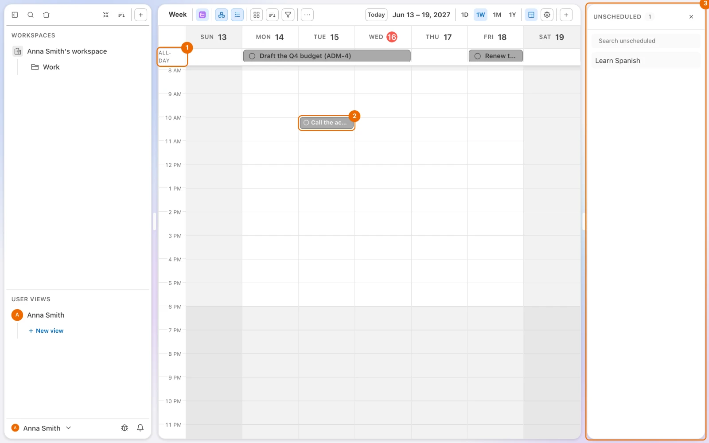Go to home via house icon

pyautogui.click(x=46, y=15)
